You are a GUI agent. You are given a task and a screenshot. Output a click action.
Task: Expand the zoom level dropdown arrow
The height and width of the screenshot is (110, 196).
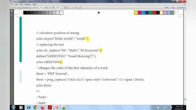61,8
